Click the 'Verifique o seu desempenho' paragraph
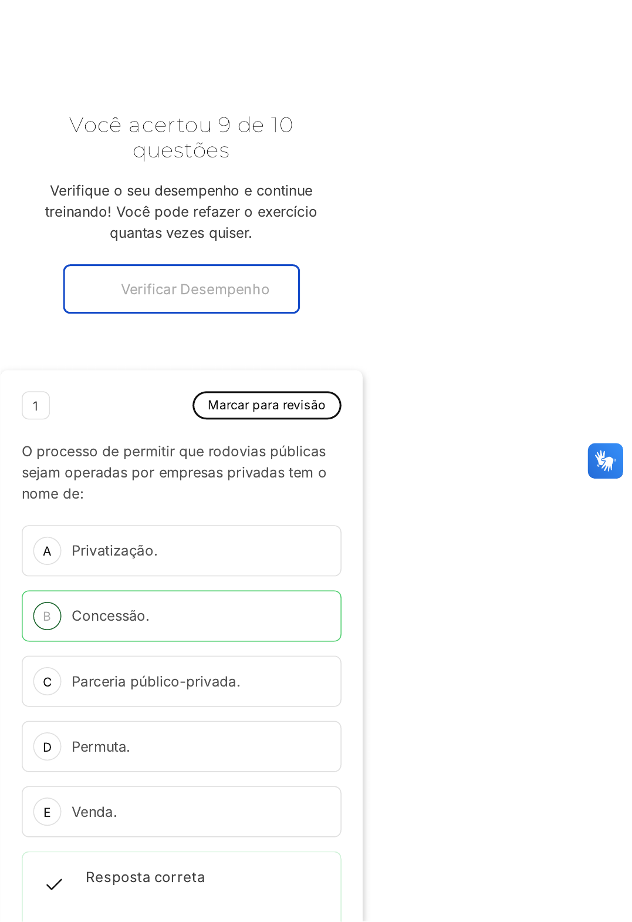The image size is (632, 922). click(x=181, y=212)
